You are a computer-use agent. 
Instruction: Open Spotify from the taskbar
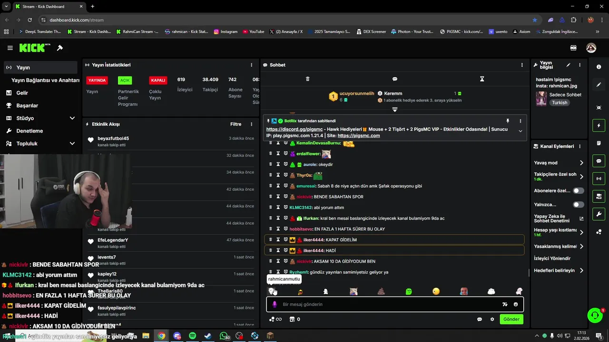[x=193, y=336]
